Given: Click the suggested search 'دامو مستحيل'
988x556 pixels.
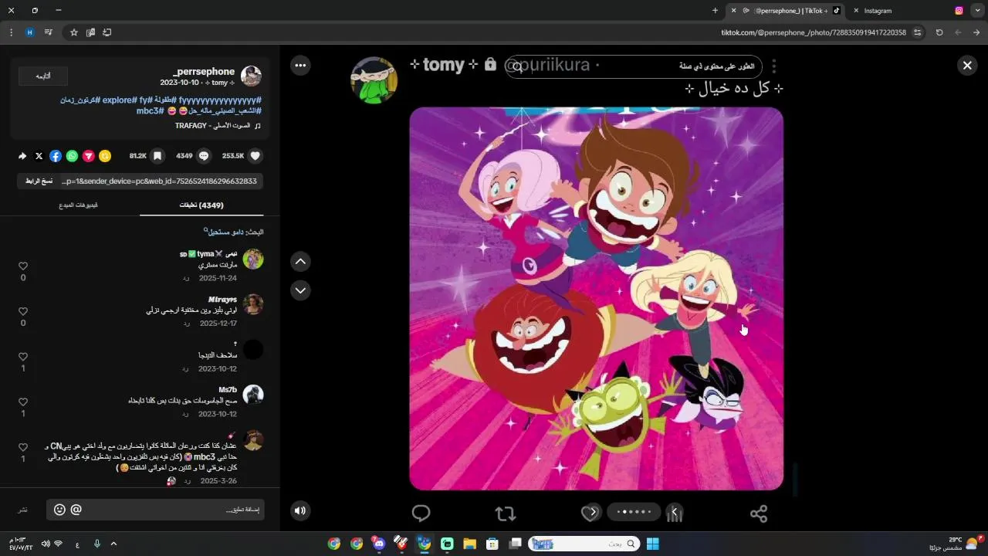Looking at the screenshot, I should (225, 232).
